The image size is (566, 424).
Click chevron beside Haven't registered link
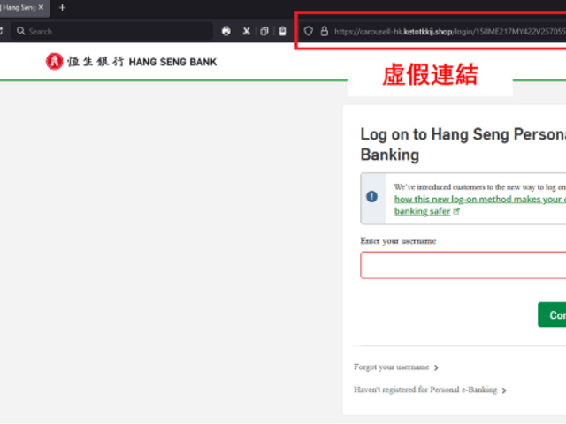(504, 390)
